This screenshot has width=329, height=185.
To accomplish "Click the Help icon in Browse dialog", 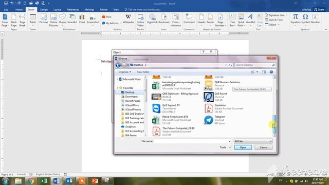I will point(271,72).
